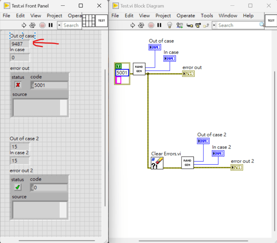The width and height of the screenshot is (277, 243).
Task: Click the error constant's green True boolean
Action: (118, 66)
